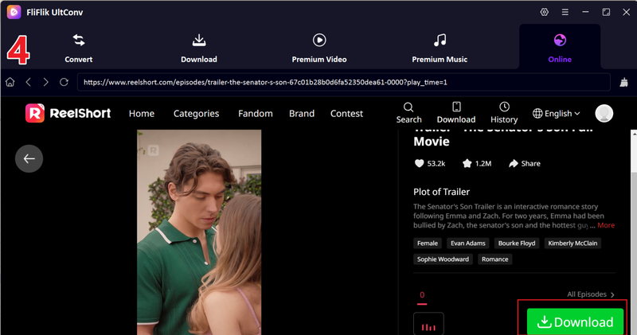Viewport: 637px width, 335px height.
Task: Navigate forward in the built-in browser
Action: point(45,82)
